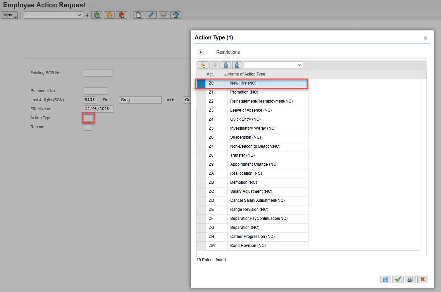The height and width of the screenshot is (292, 441).
Task: Click the blank page create icon
Action: click(139, 15)
